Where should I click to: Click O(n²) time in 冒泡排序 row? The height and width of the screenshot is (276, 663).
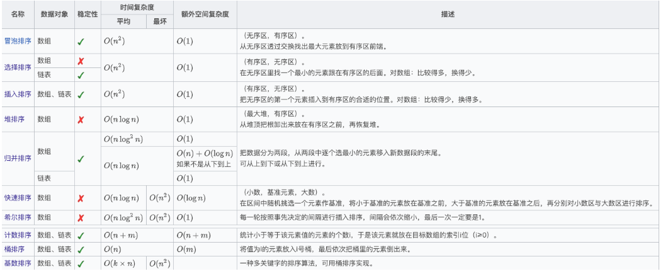pos(114,41)
